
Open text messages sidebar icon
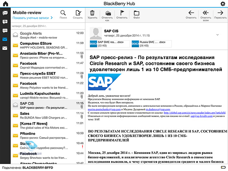tap(5, 31)
